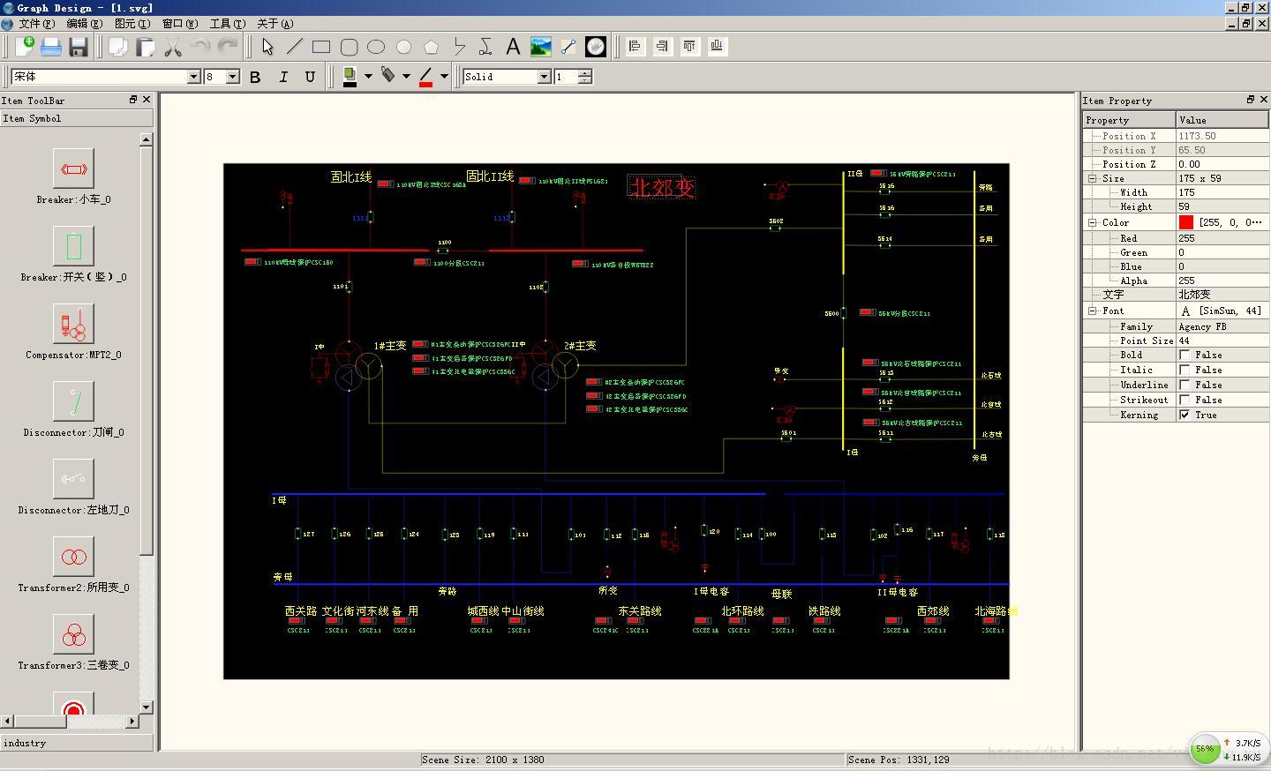The image size is (1271, 771).
Task: Create a new file with the toolbar icon
Action: [24, 47]
